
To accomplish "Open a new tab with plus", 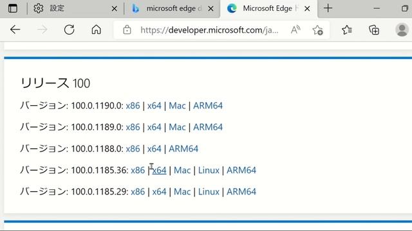I will pos(328,8).
